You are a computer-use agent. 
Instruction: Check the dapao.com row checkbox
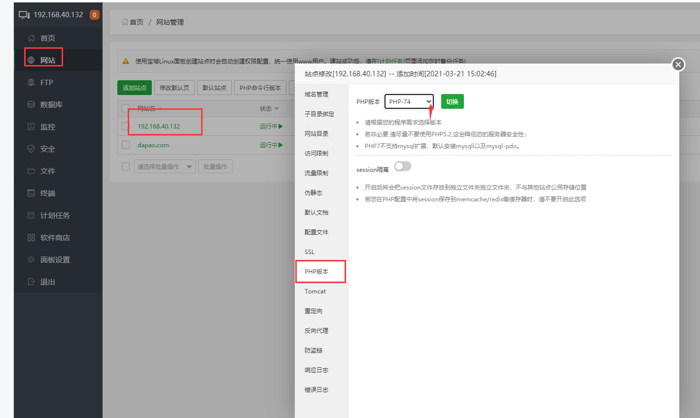pos(126,145)
